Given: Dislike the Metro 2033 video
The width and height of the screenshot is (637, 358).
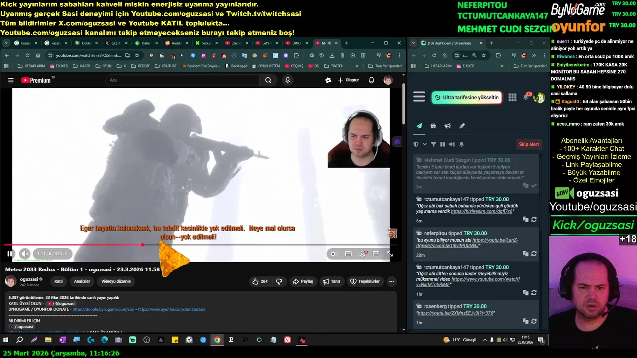Looking at the screenshot, I should [279, 281].
